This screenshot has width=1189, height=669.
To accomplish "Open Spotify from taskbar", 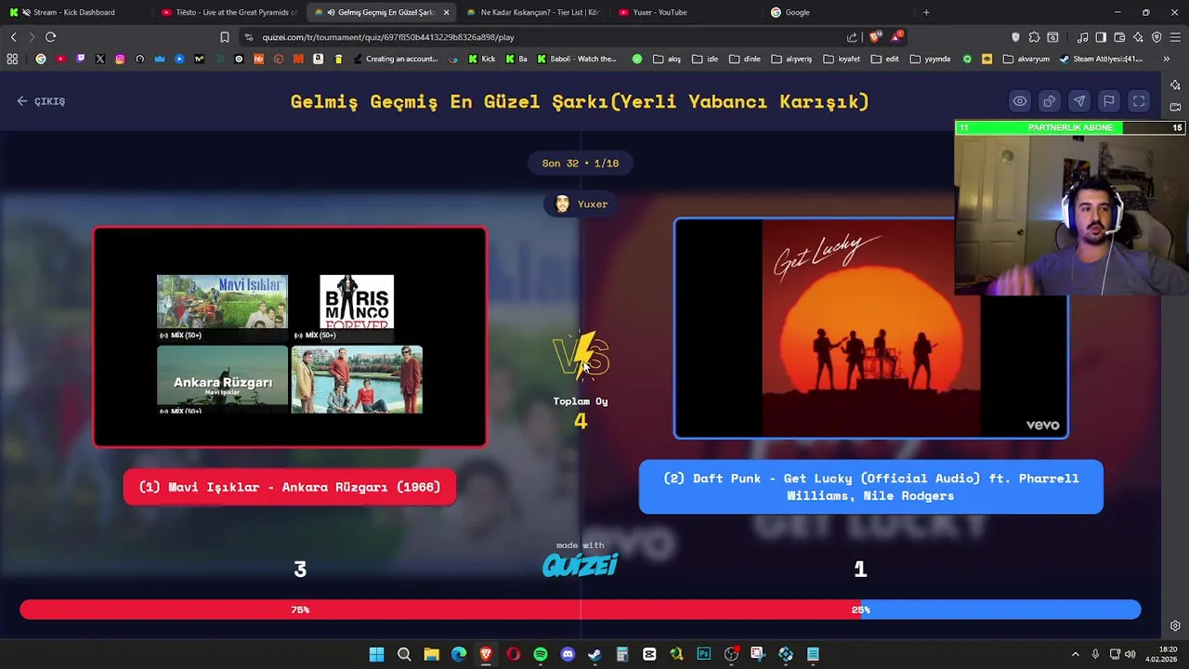I will [x=541, y=654].
